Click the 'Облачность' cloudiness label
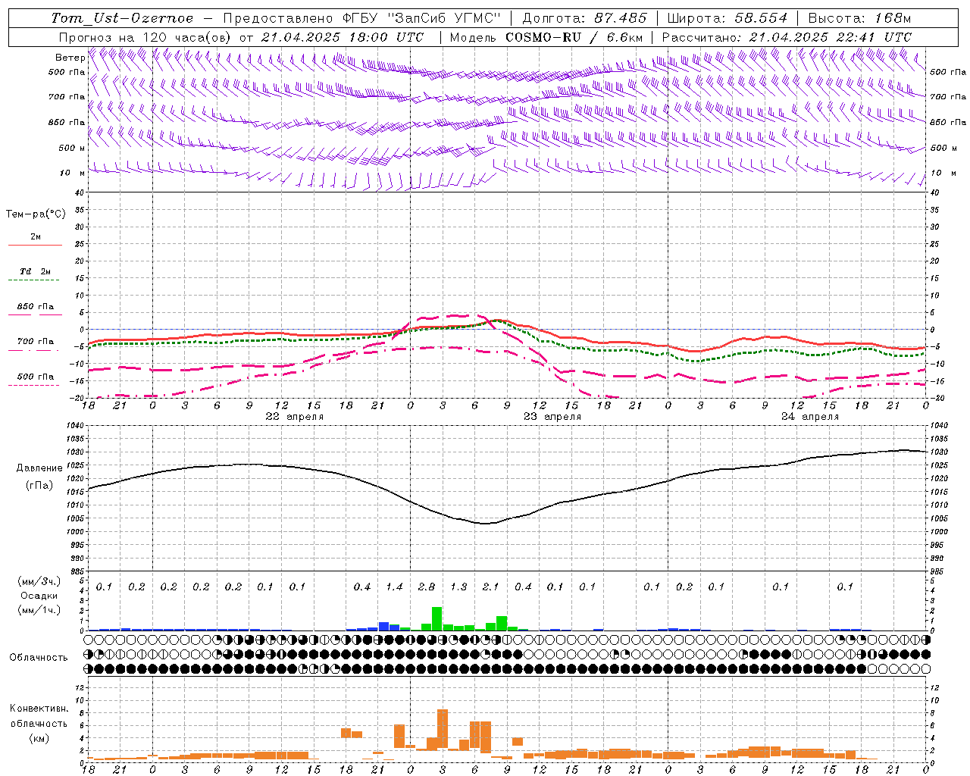The height and width of the screenshot is (776, 970). [x=39, y=657]
